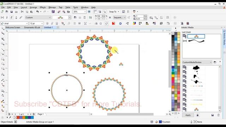Switch to the Ornaments-00.cdr tab
Screen dimensions: 226x127
pos(32,28)
